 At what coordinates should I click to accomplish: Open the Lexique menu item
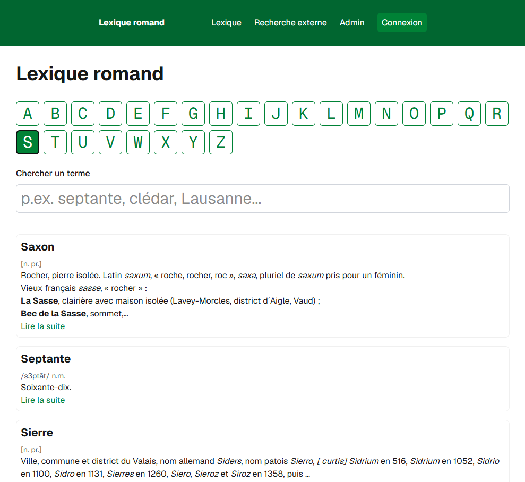pos(226,23)
